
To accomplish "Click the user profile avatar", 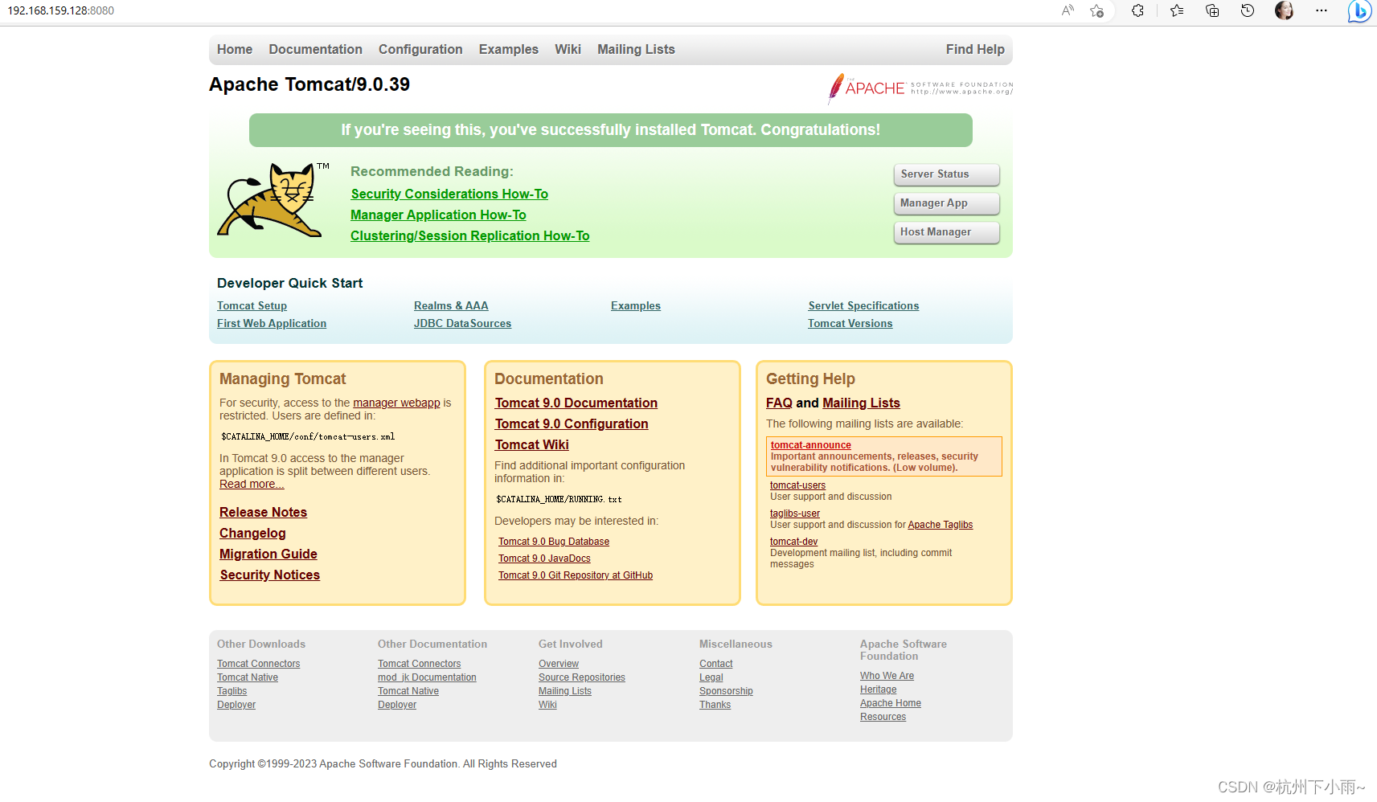I will pyautogui.click(x=1284, y=10).
